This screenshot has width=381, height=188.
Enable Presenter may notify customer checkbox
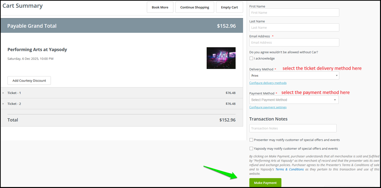[251, 140]
